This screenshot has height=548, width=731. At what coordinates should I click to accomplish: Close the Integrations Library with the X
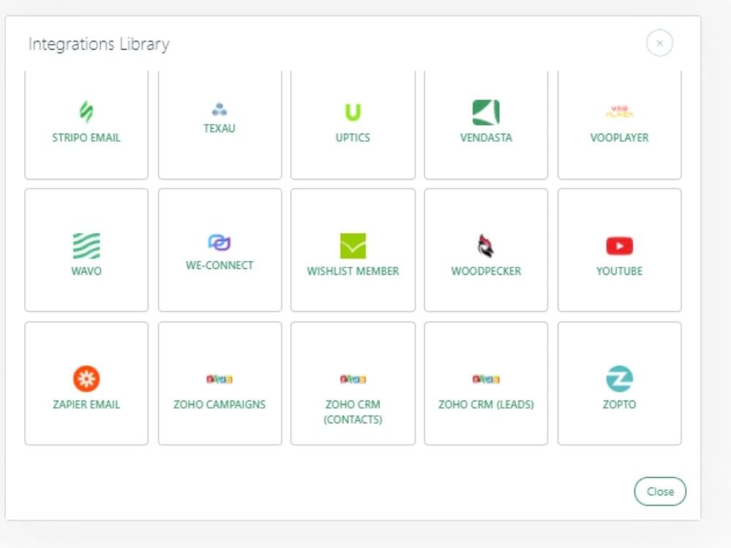coord(659,43)
